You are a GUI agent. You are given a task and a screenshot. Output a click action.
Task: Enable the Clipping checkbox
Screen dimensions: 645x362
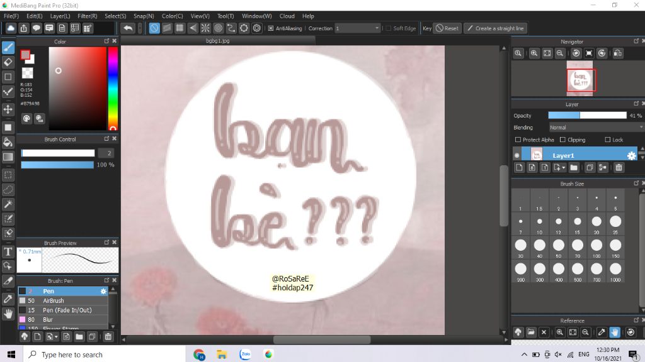pos(562,140)
